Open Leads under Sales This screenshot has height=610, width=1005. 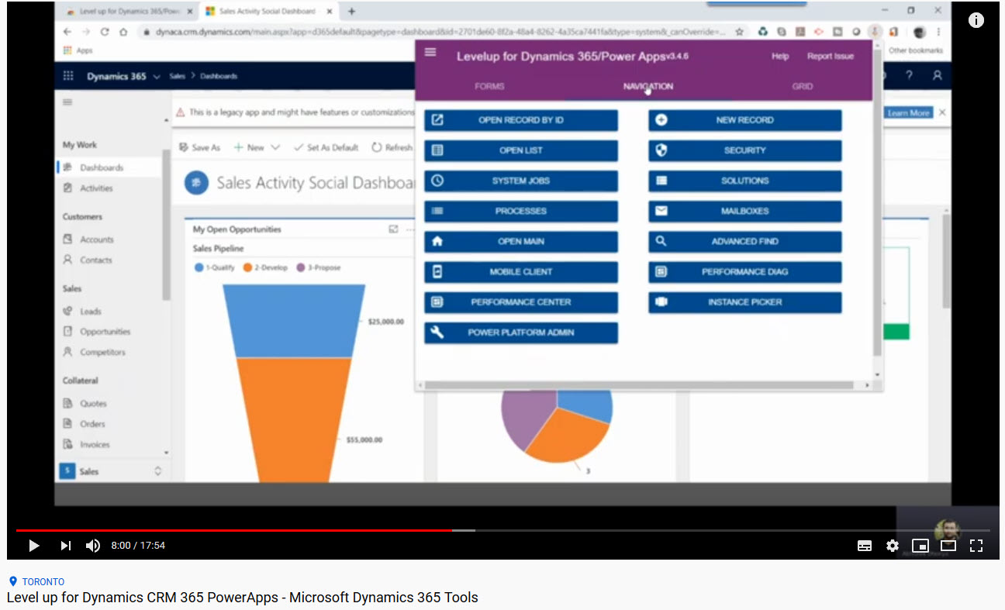tap(91, 312)
